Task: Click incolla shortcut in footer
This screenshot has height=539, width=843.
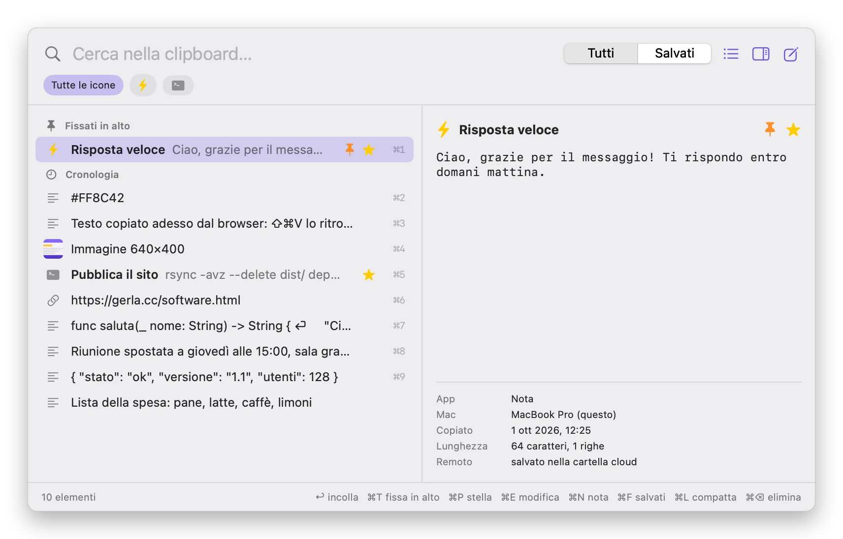Action: click(x=337, y=497)
